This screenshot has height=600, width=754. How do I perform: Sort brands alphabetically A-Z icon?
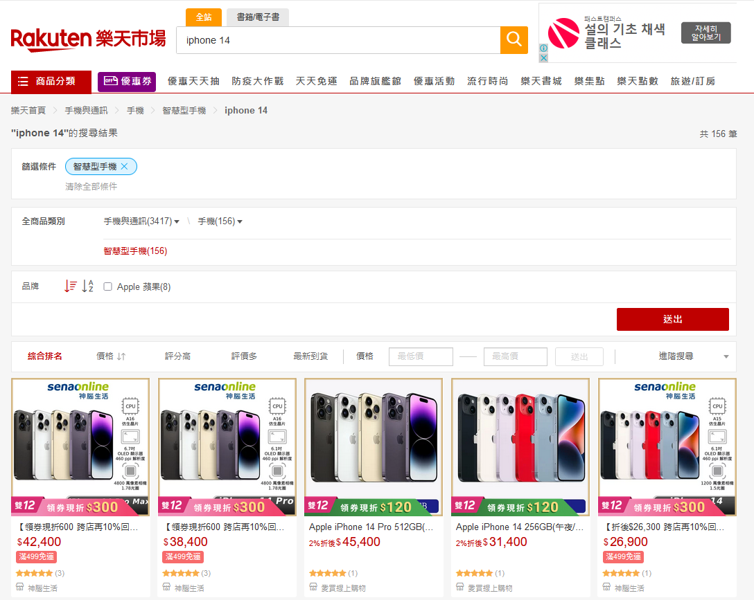coord(87,286)
